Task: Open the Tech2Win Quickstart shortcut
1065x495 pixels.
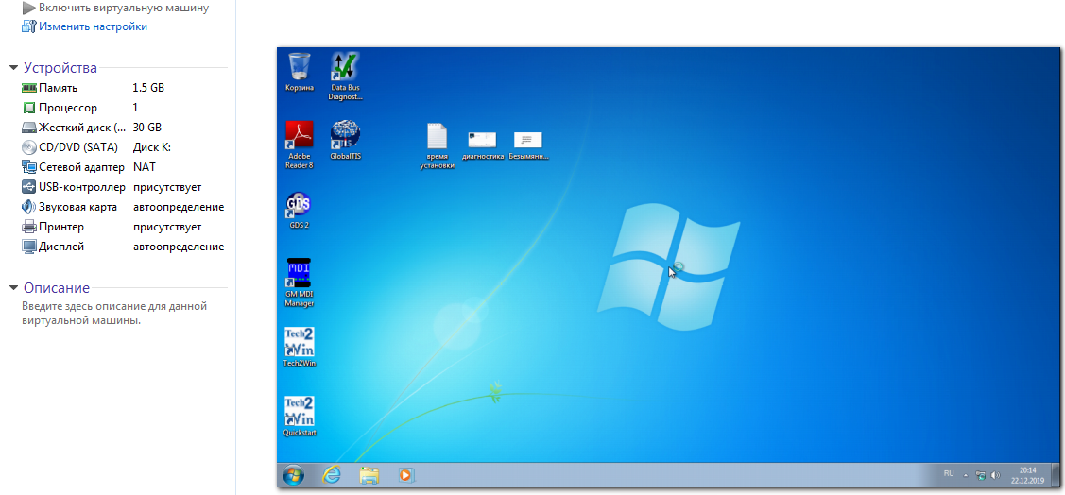Action: click(x=300, y=413)
